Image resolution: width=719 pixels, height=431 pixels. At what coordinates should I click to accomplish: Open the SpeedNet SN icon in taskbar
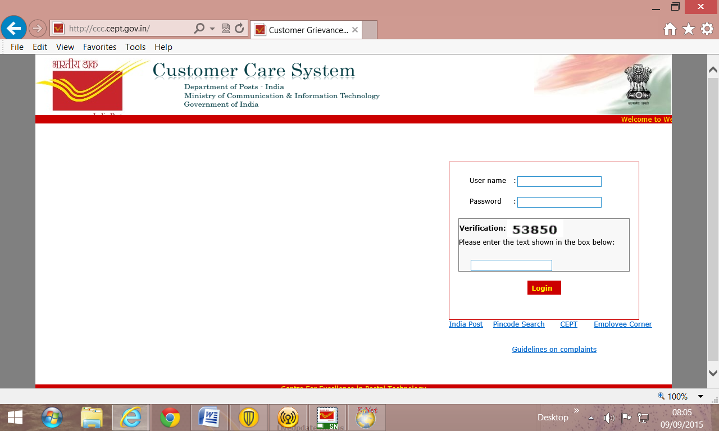pos(327,417)
